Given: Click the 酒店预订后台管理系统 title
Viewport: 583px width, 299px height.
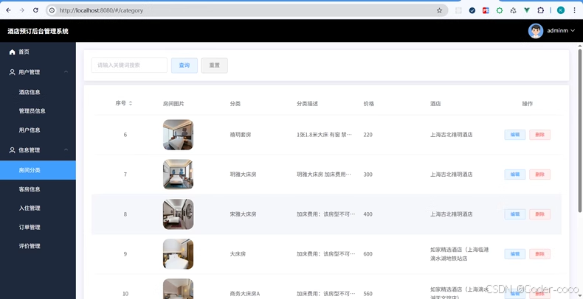Looking at the screenshot, I should [38, 31].
